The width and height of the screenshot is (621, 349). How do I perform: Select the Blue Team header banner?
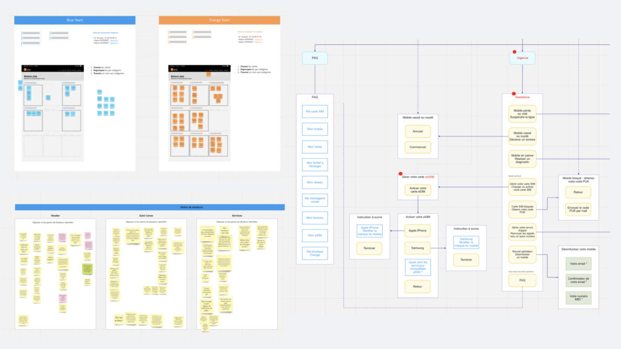point(75,20)
